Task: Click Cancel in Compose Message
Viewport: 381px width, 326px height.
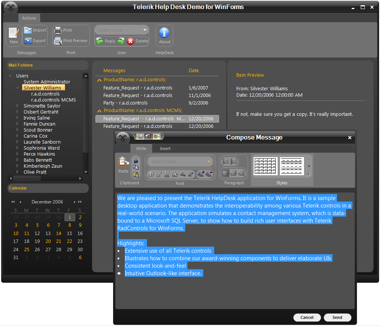Action: point(307,317)
